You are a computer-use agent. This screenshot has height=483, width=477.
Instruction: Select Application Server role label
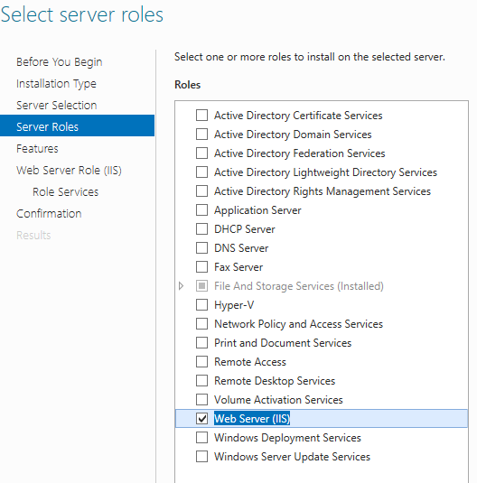click(257, 210)
